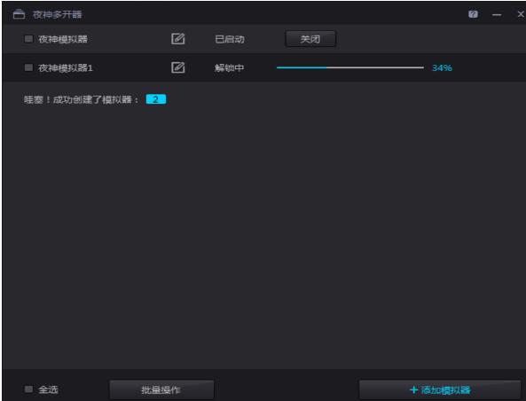Minimize the 夜神多开器 window
The width and height of the screenshot is (526, 401).
click(497, 15)
